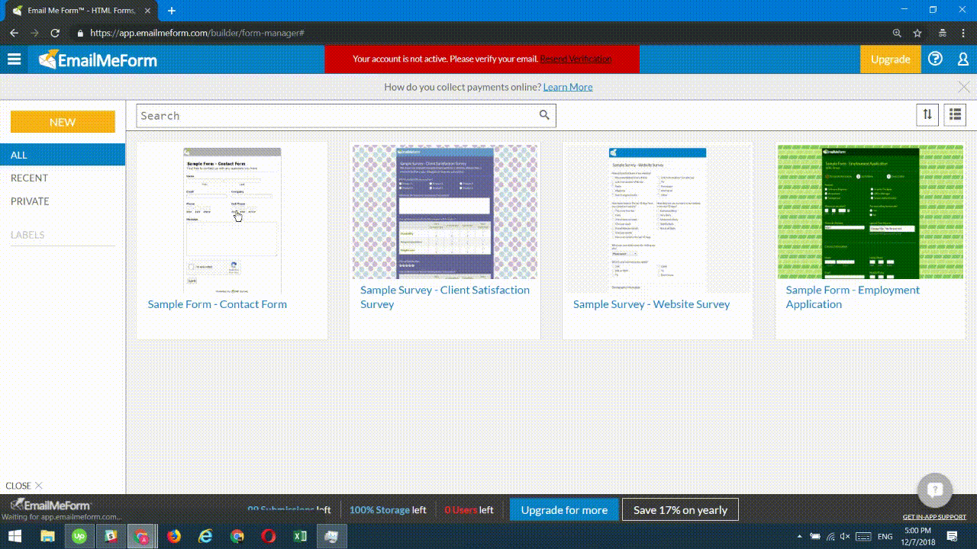Image resolution: width=977 pixels, height=549 pixels.
Task: Click the EmailMeForm footer logo
Action: [x=50, y=505]
